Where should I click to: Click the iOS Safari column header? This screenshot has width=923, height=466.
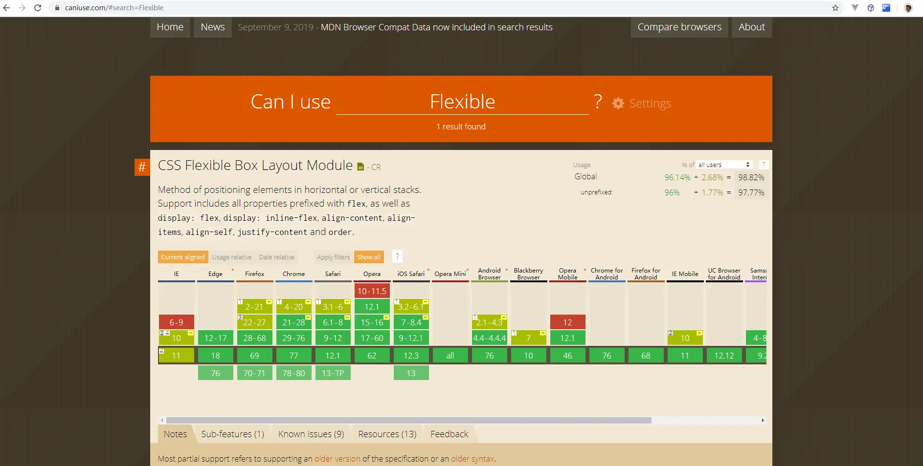(x=411, y=274)
